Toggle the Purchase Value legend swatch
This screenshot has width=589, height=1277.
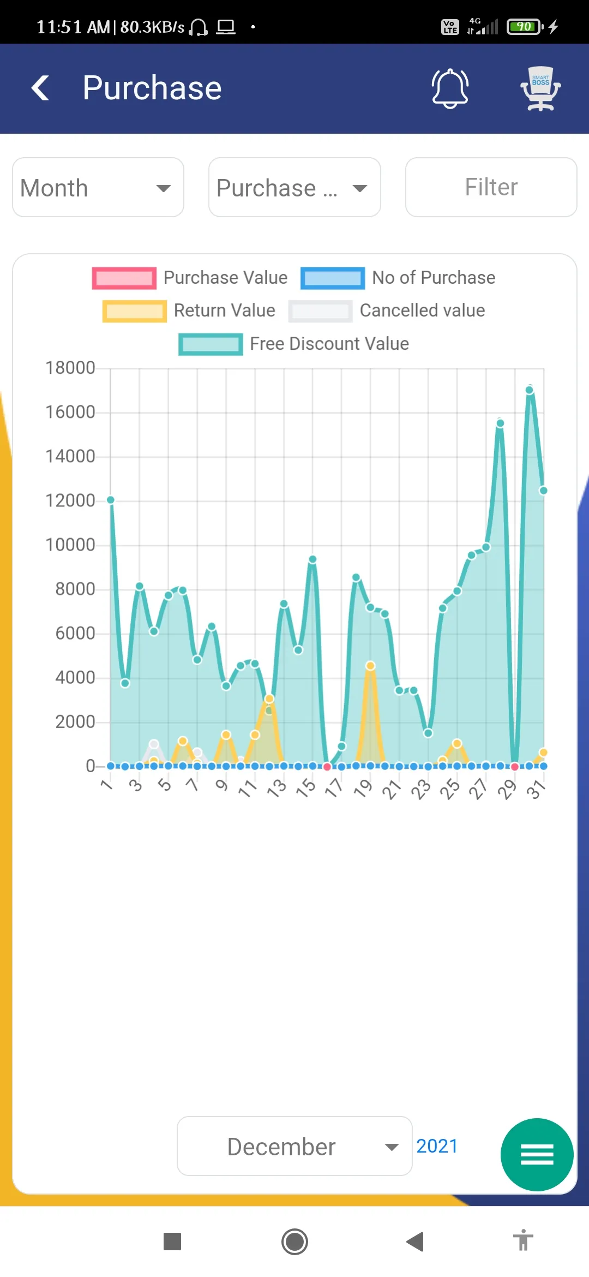pos(124,278)
